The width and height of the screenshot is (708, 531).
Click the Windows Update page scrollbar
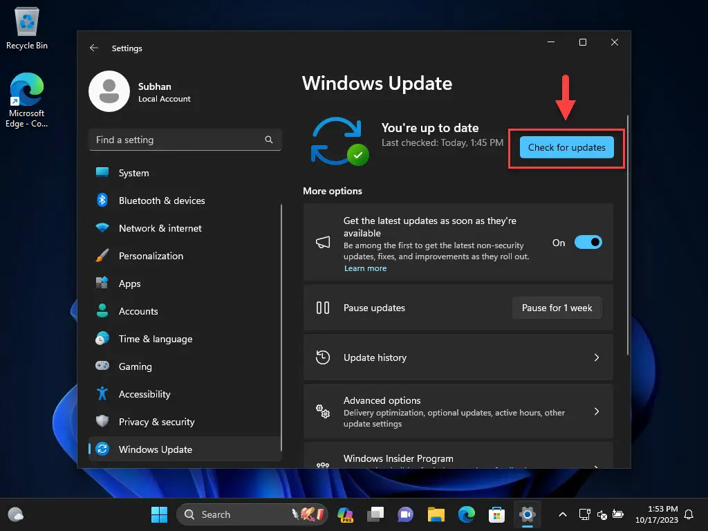pos(628,236)
